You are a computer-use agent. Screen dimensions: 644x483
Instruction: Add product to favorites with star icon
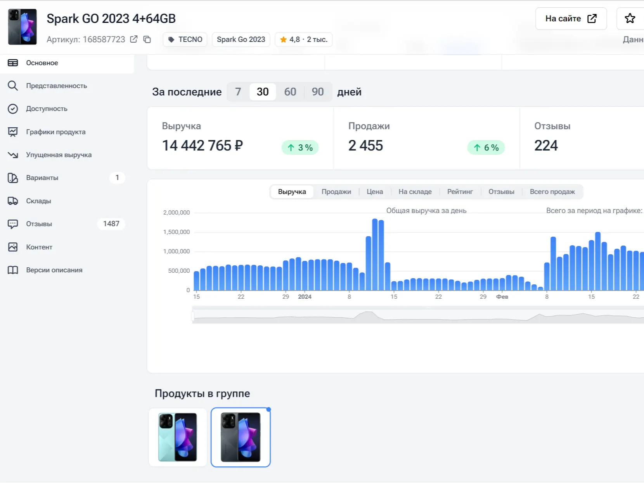coord(630,18)
